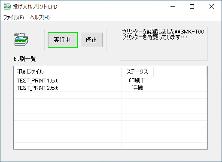Click the 印刷ファイル column header
This screenshot has width=222, height=162.
[67, 72]
